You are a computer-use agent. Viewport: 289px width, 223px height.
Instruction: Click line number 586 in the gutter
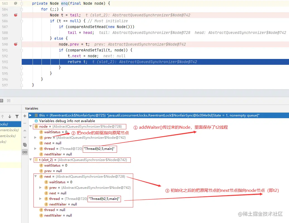tap(5, 21)
